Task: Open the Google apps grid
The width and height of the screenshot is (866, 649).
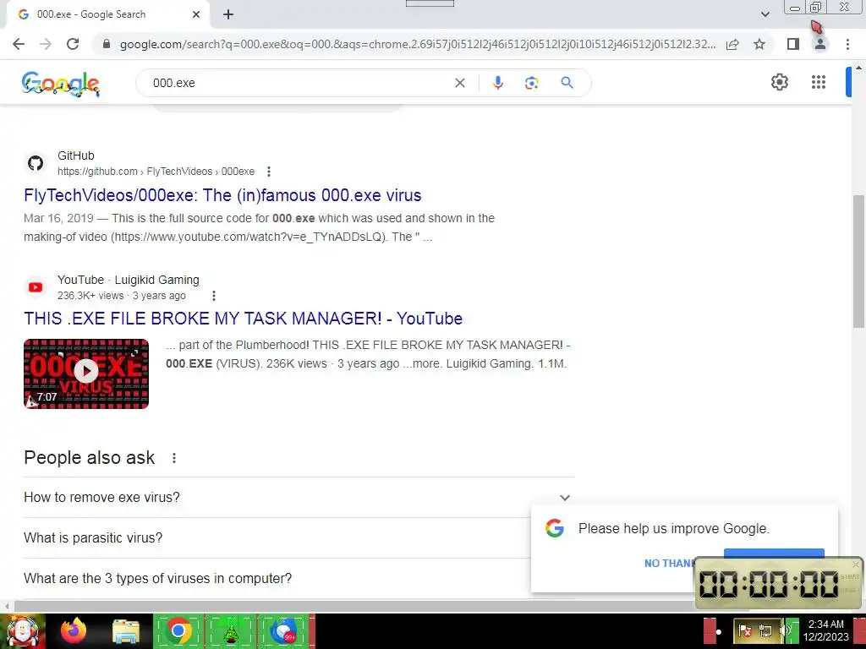Action: [819, 82]
